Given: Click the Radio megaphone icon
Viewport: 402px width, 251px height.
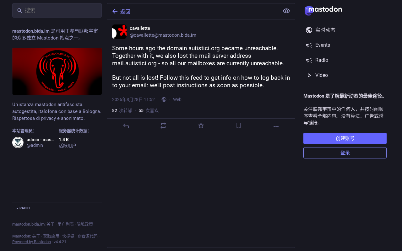Looking at the screenshot, I should click(x=309, y=60).
